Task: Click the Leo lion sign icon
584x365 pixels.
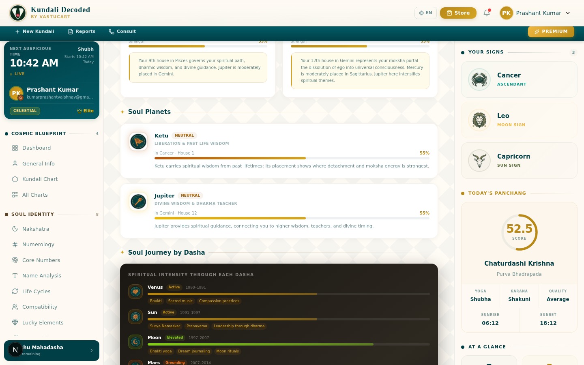Action: coord(479,120)
